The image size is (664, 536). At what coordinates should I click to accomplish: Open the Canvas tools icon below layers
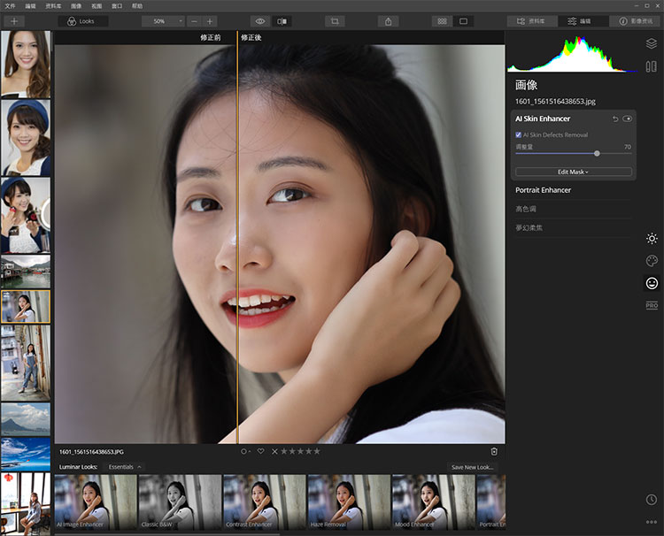click(x=652, y=66)
